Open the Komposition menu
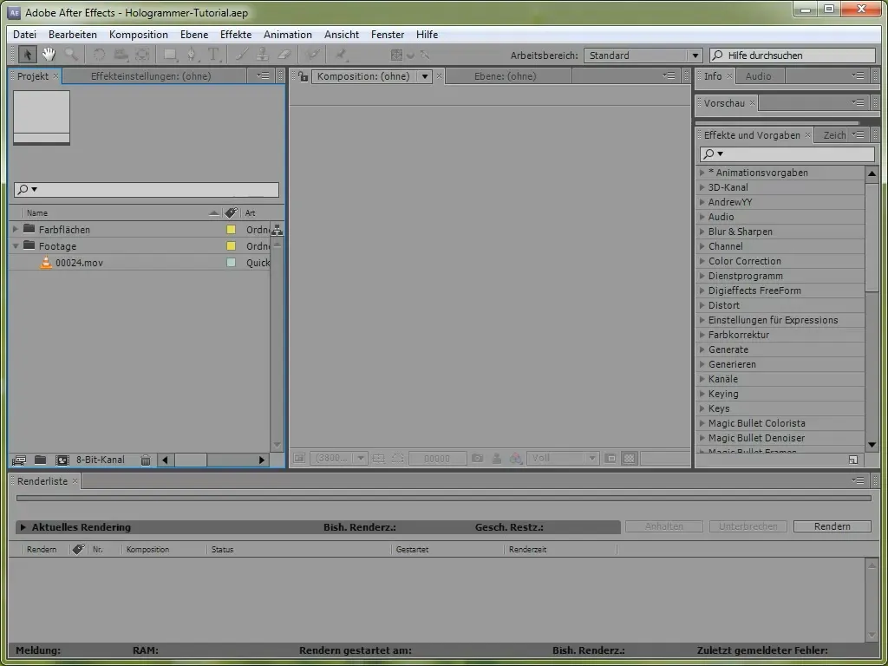 139,35
